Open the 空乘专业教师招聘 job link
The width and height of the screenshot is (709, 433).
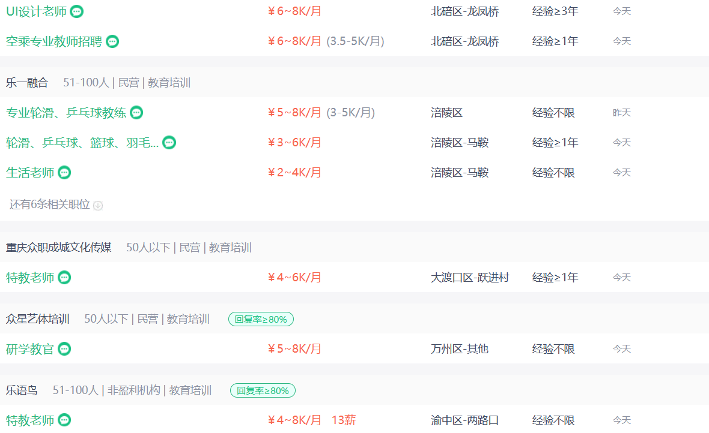coord(54,41)
